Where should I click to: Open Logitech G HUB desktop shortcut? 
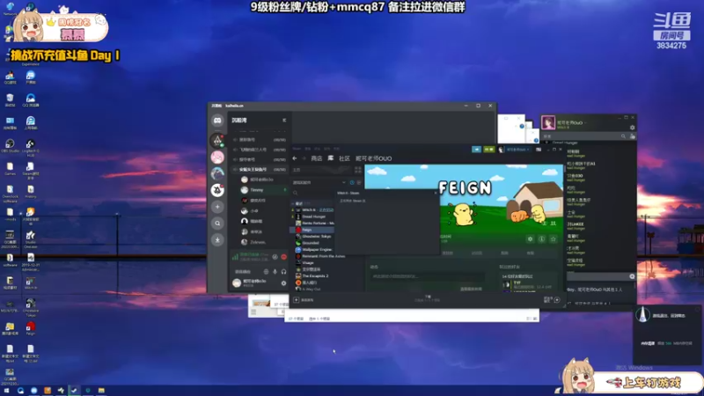31,147
